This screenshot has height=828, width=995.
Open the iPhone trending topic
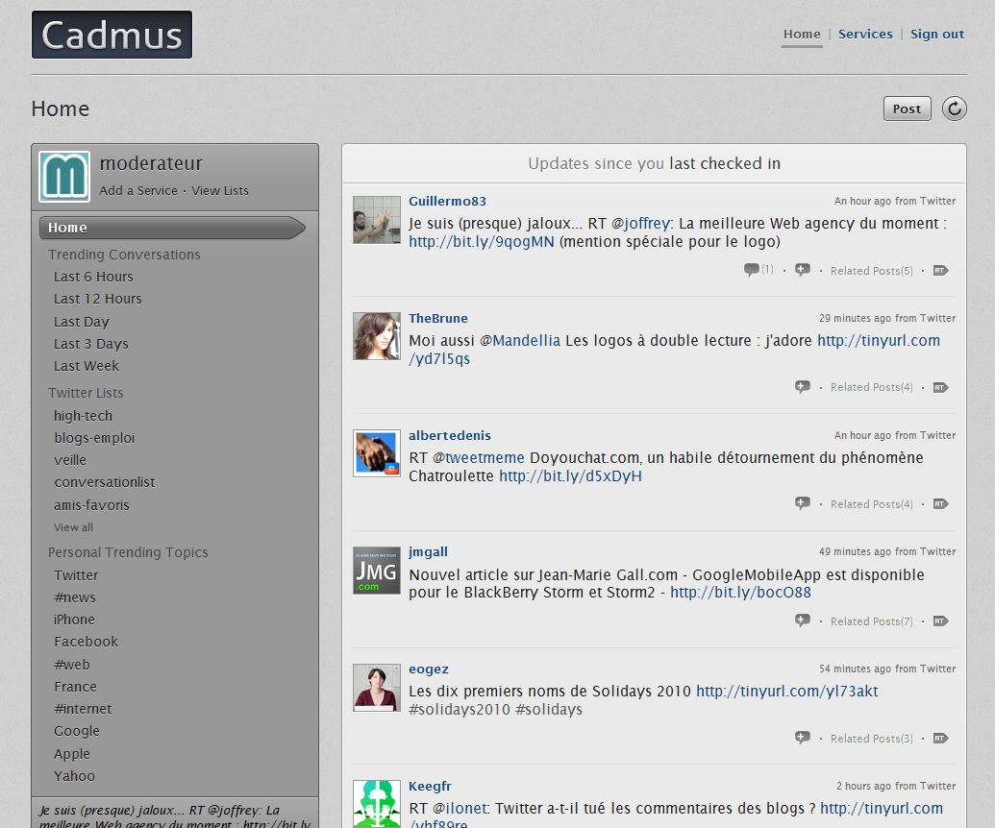[x=74, y=620]
